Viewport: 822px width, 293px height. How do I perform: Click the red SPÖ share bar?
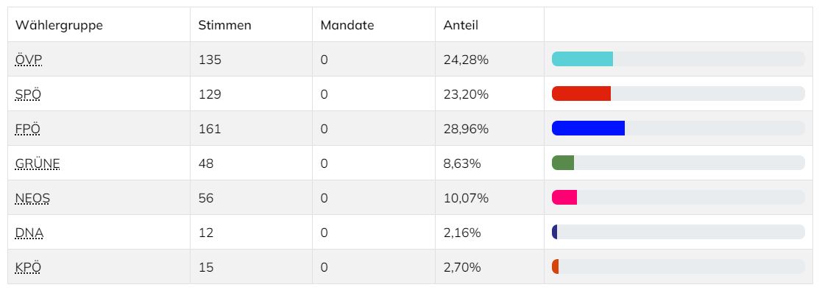pyautogui.click(x=581, y=93)
